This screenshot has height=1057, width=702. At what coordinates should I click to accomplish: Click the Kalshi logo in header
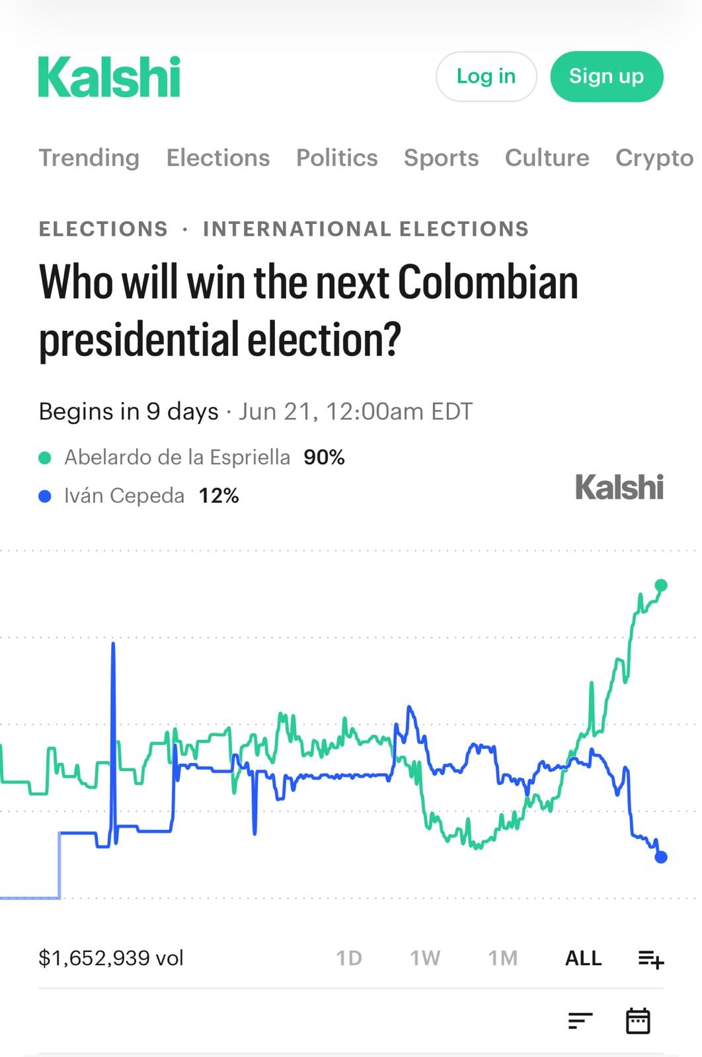coord(109,77)
